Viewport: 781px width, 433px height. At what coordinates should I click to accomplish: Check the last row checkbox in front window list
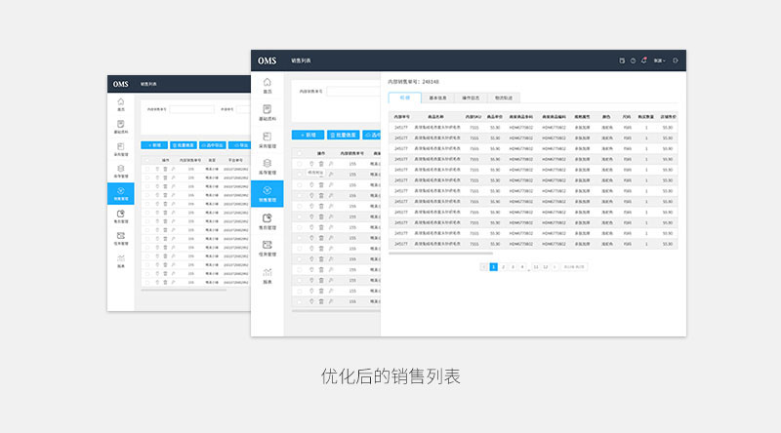(x=300, y=301)
